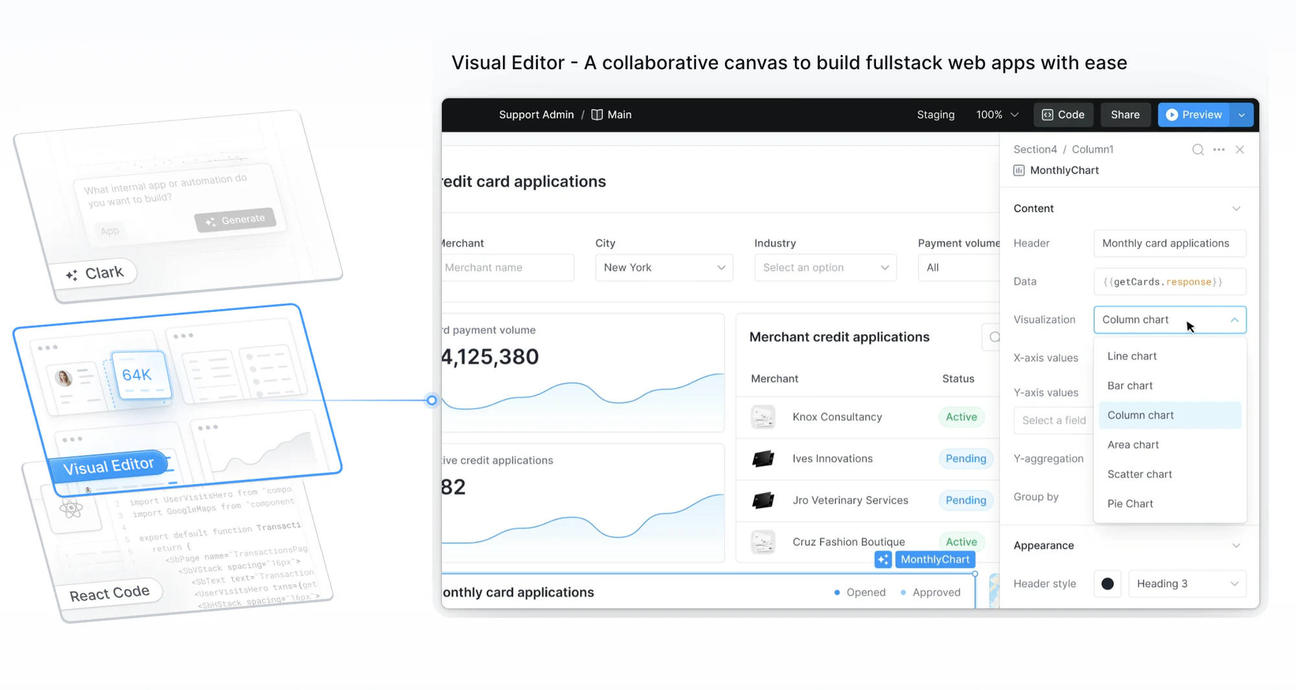Click the MonthlyChart blue selection tag
This screenshot has height=690, width=1296.
935,559
